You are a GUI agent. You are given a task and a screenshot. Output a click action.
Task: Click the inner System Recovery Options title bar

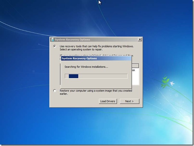point(96,58)
